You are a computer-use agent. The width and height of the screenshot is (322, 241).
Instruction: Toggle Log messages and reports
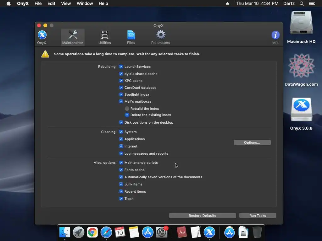pos(121,153)
